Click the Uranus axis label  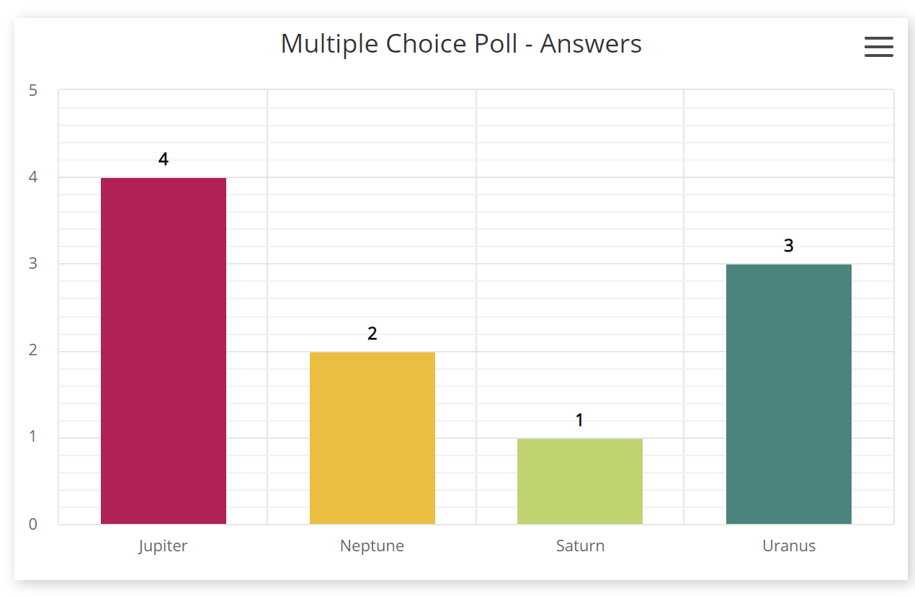[x=789, y=546]
